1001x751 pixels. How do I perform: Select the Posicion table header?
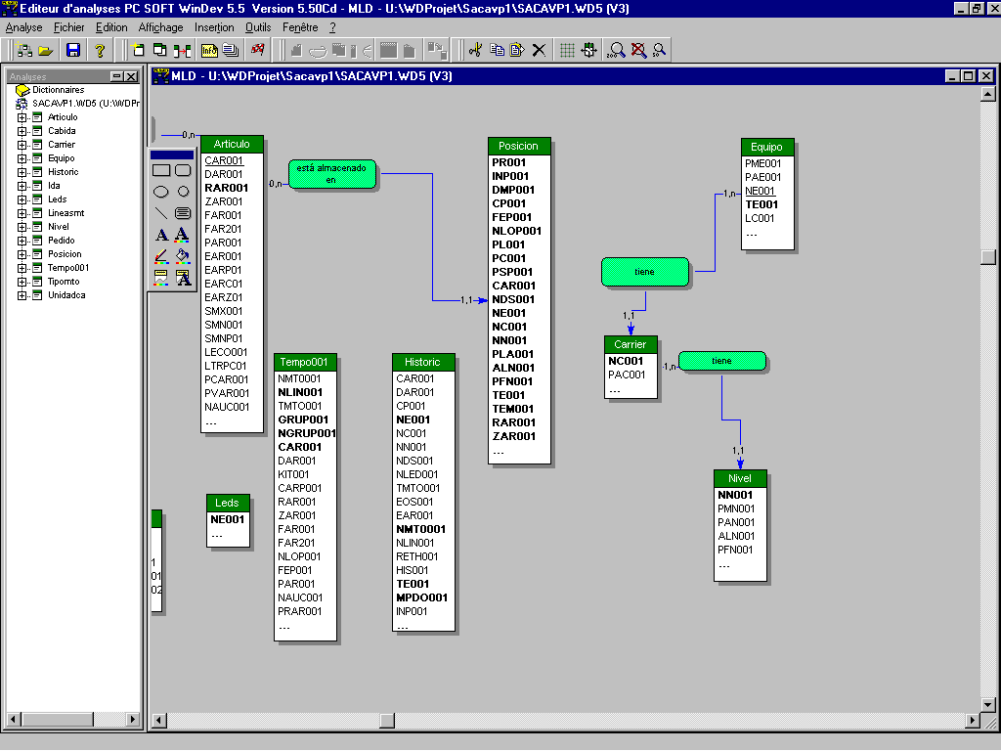pyautogui.click(x=518, y=146)
